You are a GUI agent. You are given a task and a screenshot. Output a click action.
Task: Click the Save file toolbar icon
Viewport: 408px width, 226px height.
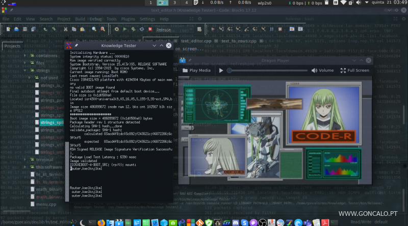24,29
